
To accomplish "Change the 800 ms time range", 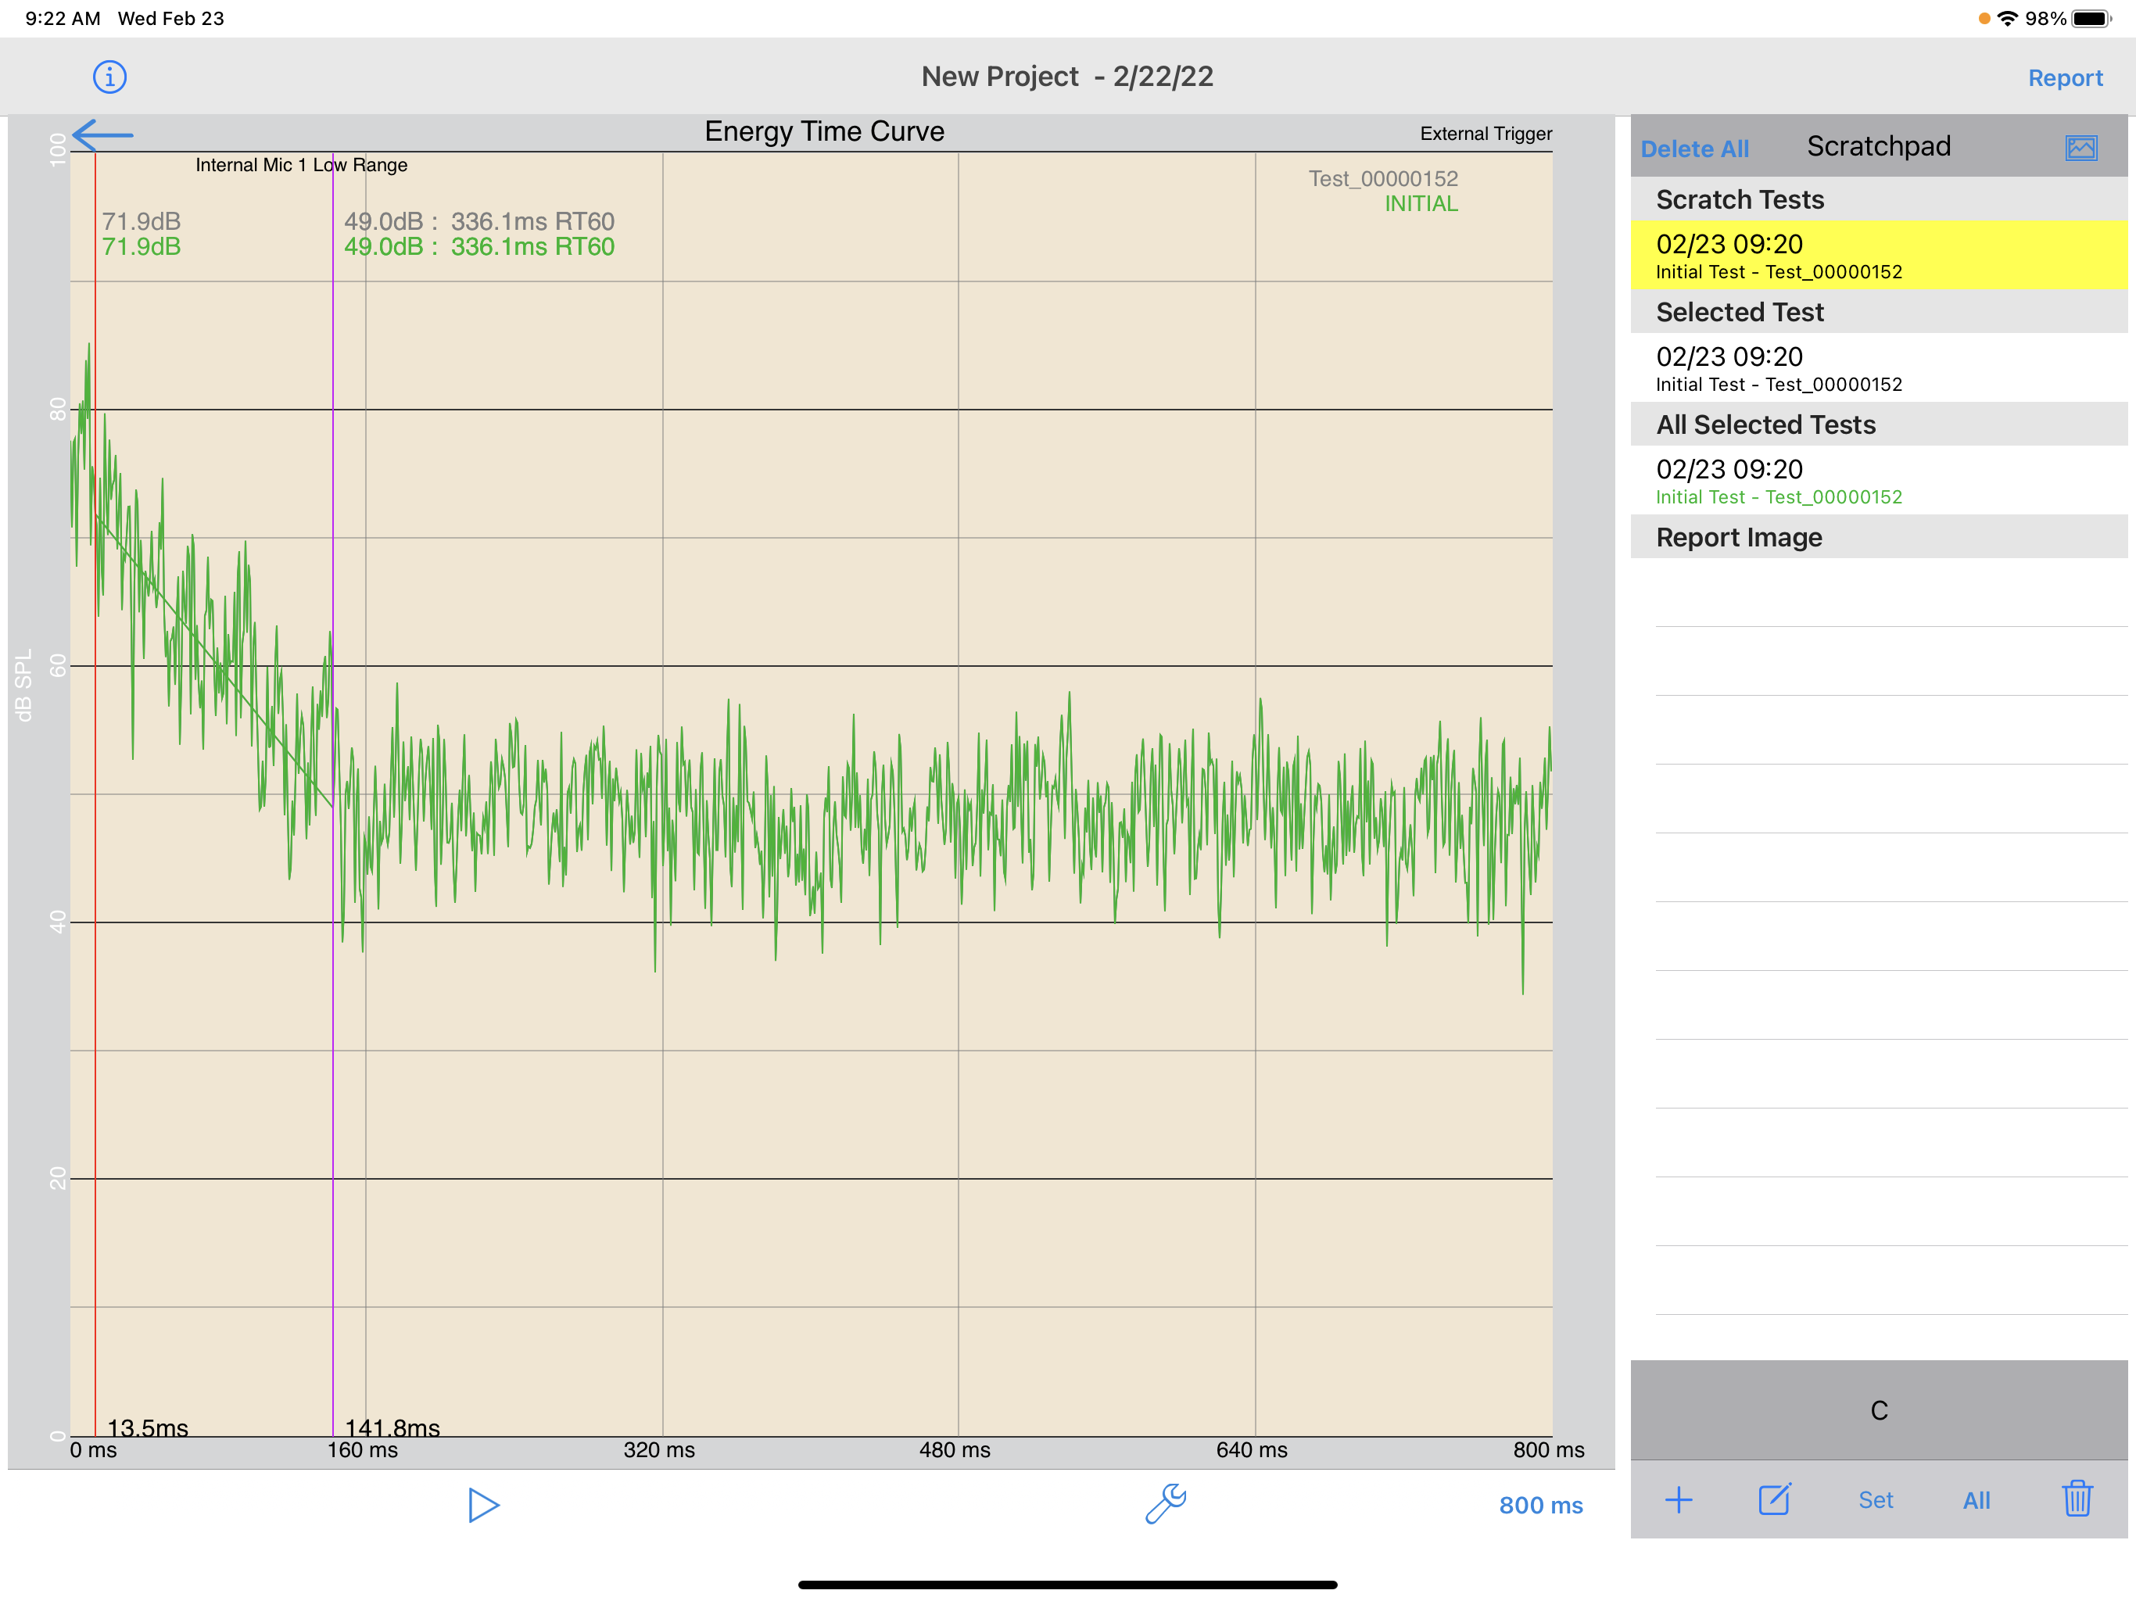I will (x=1540, y=1504).
